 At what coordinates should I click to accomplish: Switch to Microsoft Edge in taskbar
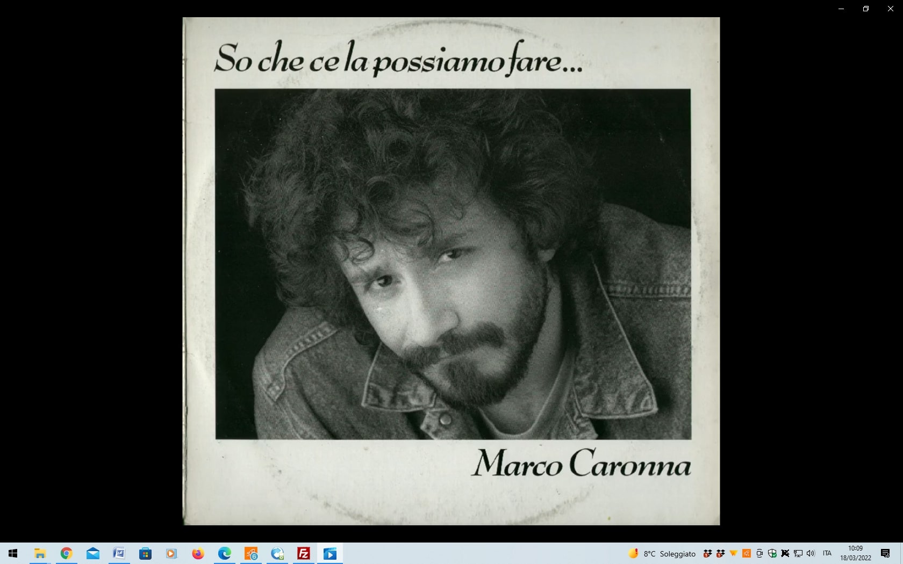tap(224, 553)
